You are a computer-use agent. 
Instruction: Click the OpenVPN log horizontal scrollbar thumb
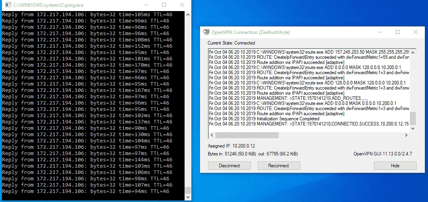click(x=247, y=135)
